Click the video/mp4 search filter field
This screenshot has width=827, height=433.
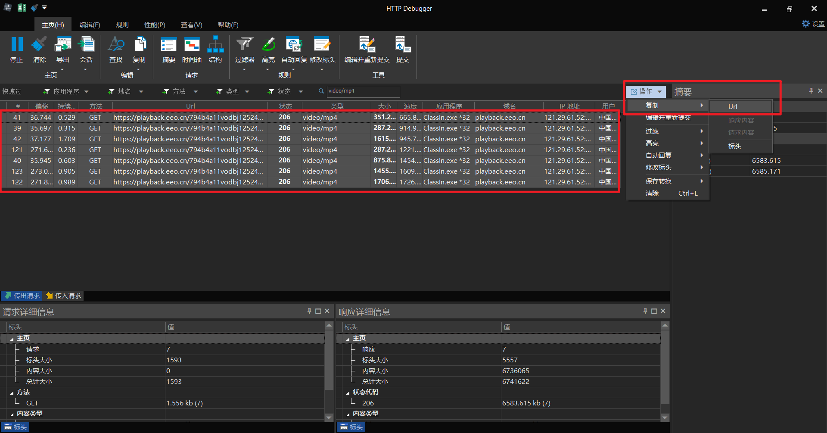(x=363, y=91)
